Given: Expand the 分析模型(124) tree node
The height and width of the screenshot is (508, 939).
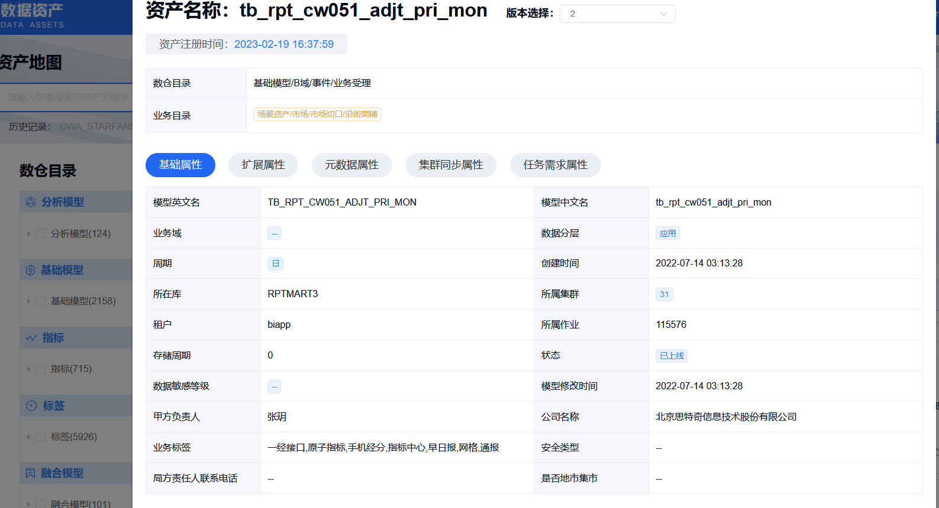Looking at the screenshot, I should pos(28,234).
